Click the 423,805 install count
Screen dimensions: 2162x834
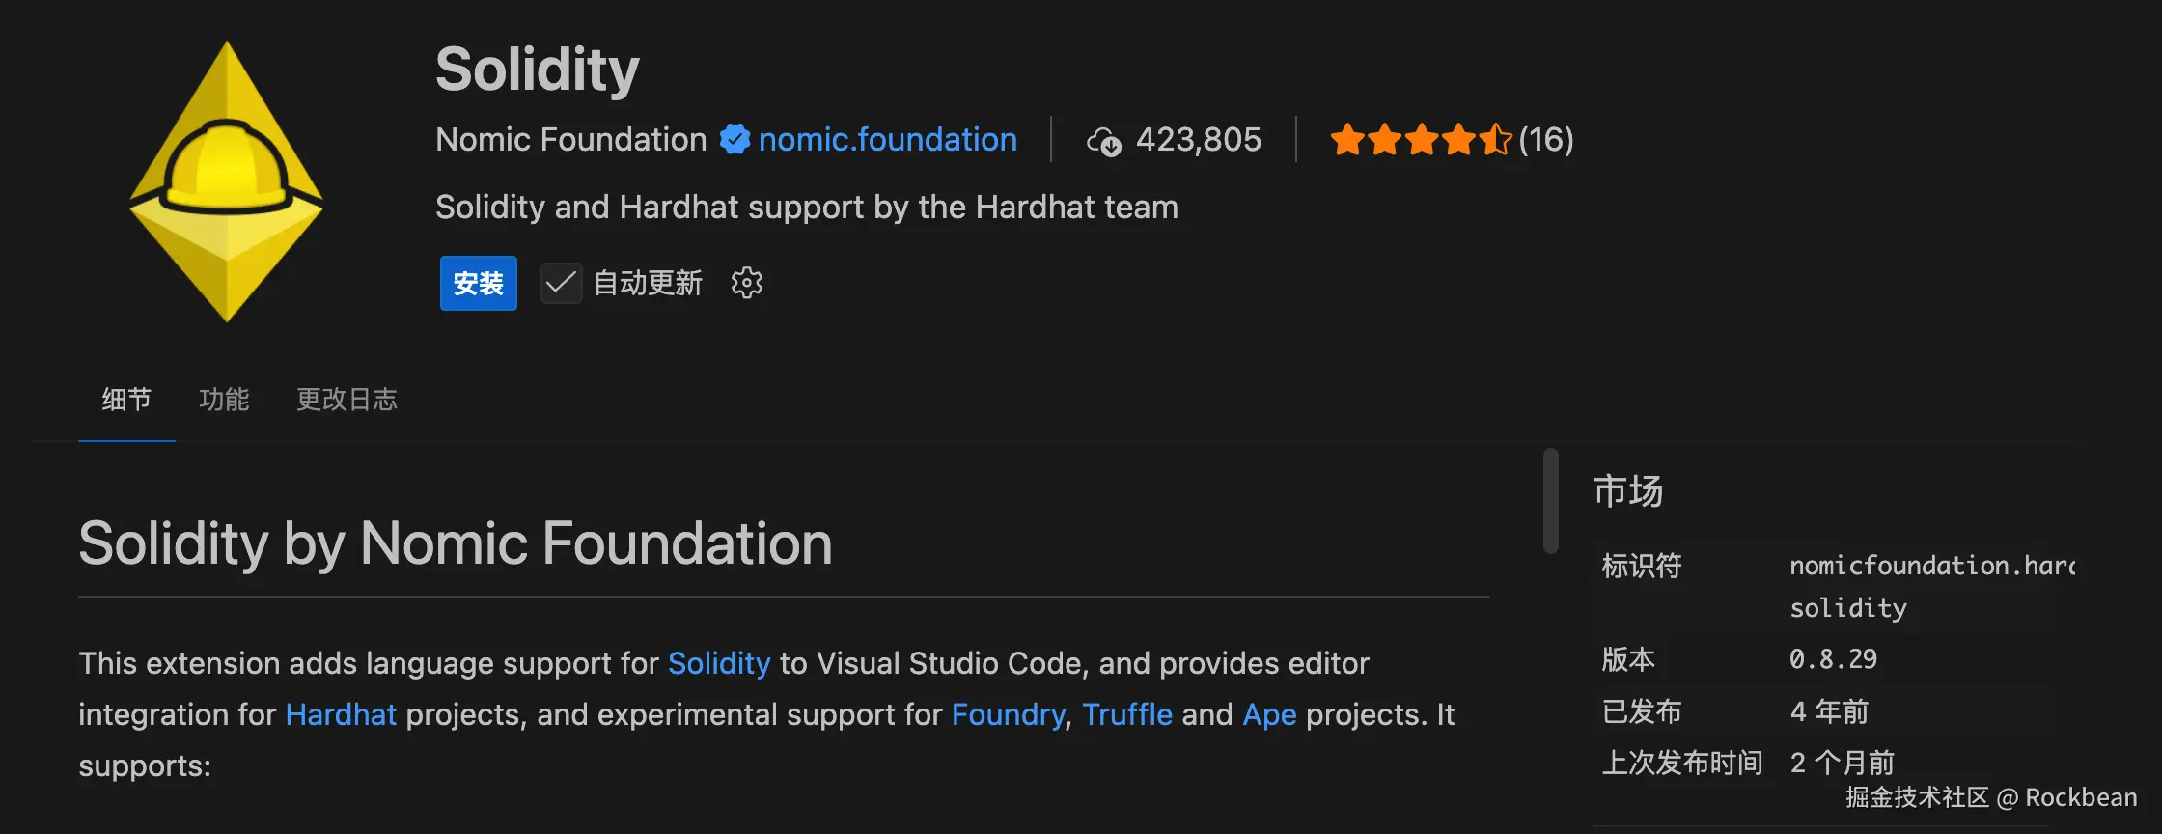(1199, 140)
